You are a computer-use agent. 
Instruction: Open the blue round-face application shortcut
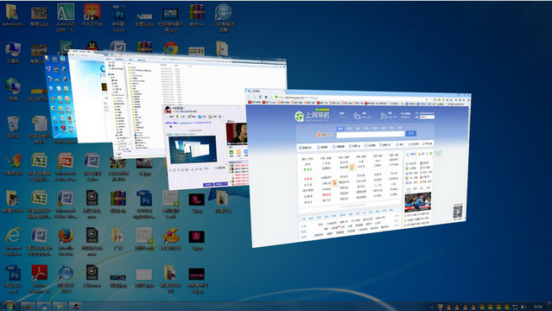(66, 279)
